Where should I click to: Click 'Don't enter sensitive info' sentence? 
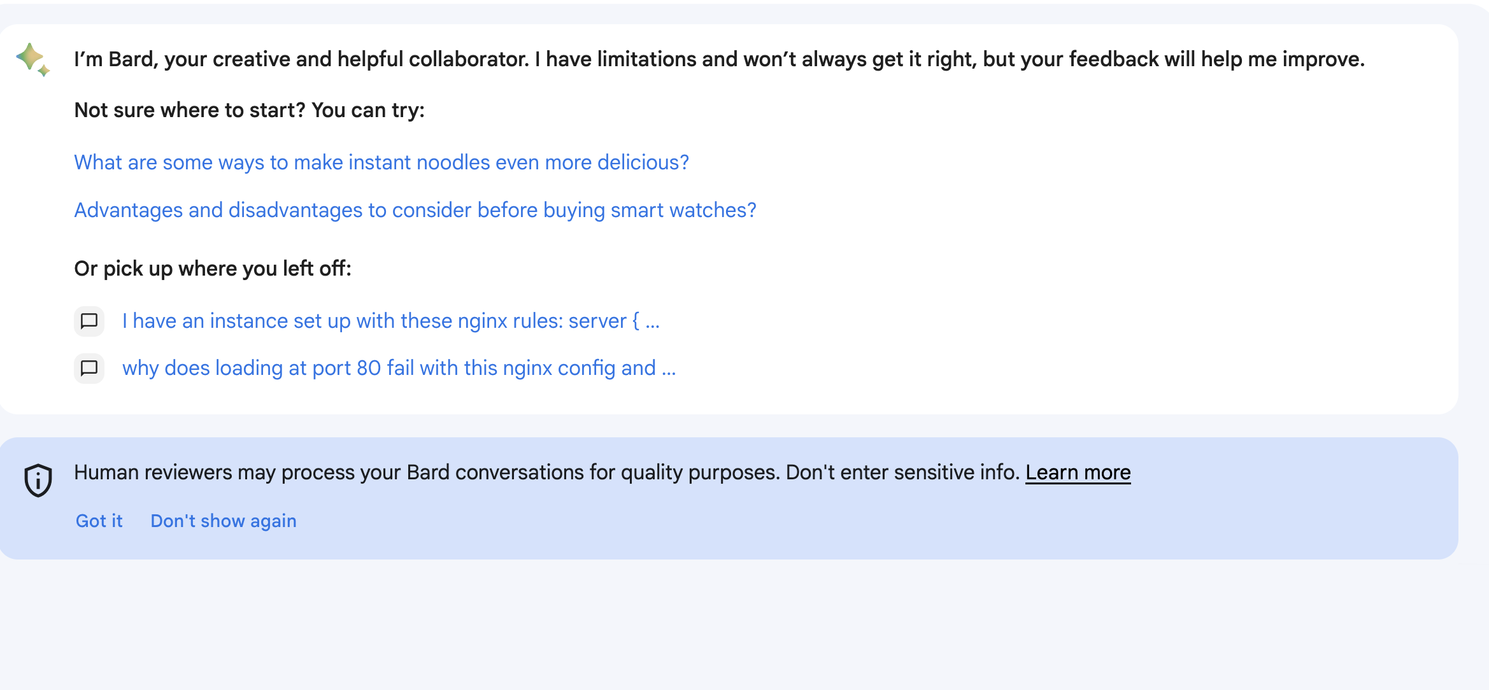[903, 472]
